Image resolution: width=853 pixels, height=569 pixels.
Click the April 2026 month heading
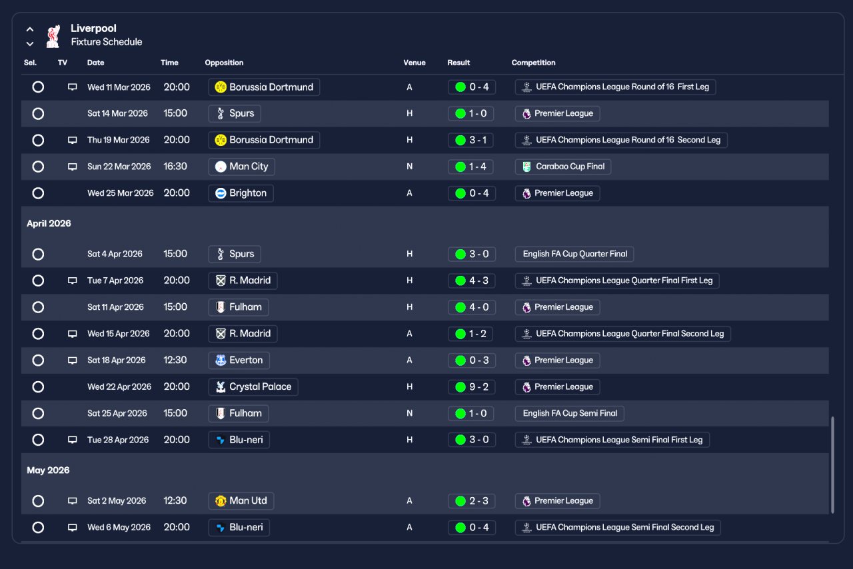[49, 224]
